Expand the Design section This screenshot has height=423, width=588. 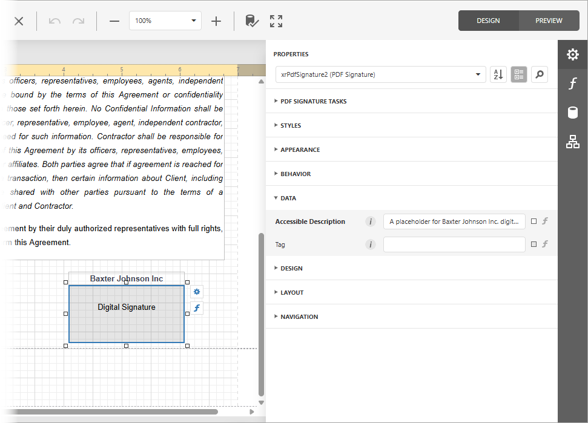411,268
